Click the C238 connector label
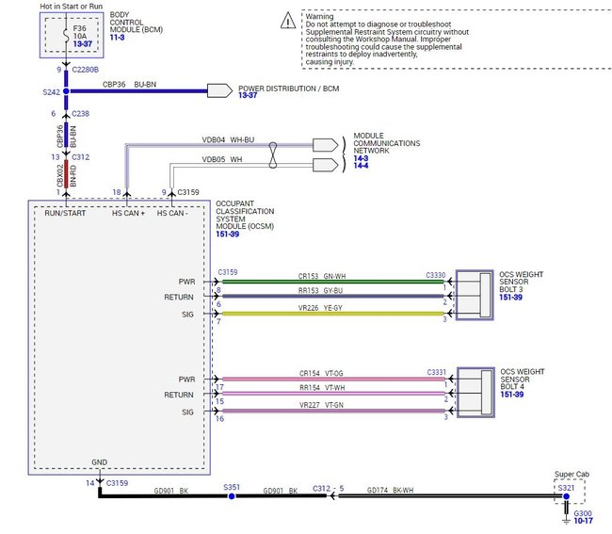This screenshot has width=612, height=534. [x=80, y=114]
